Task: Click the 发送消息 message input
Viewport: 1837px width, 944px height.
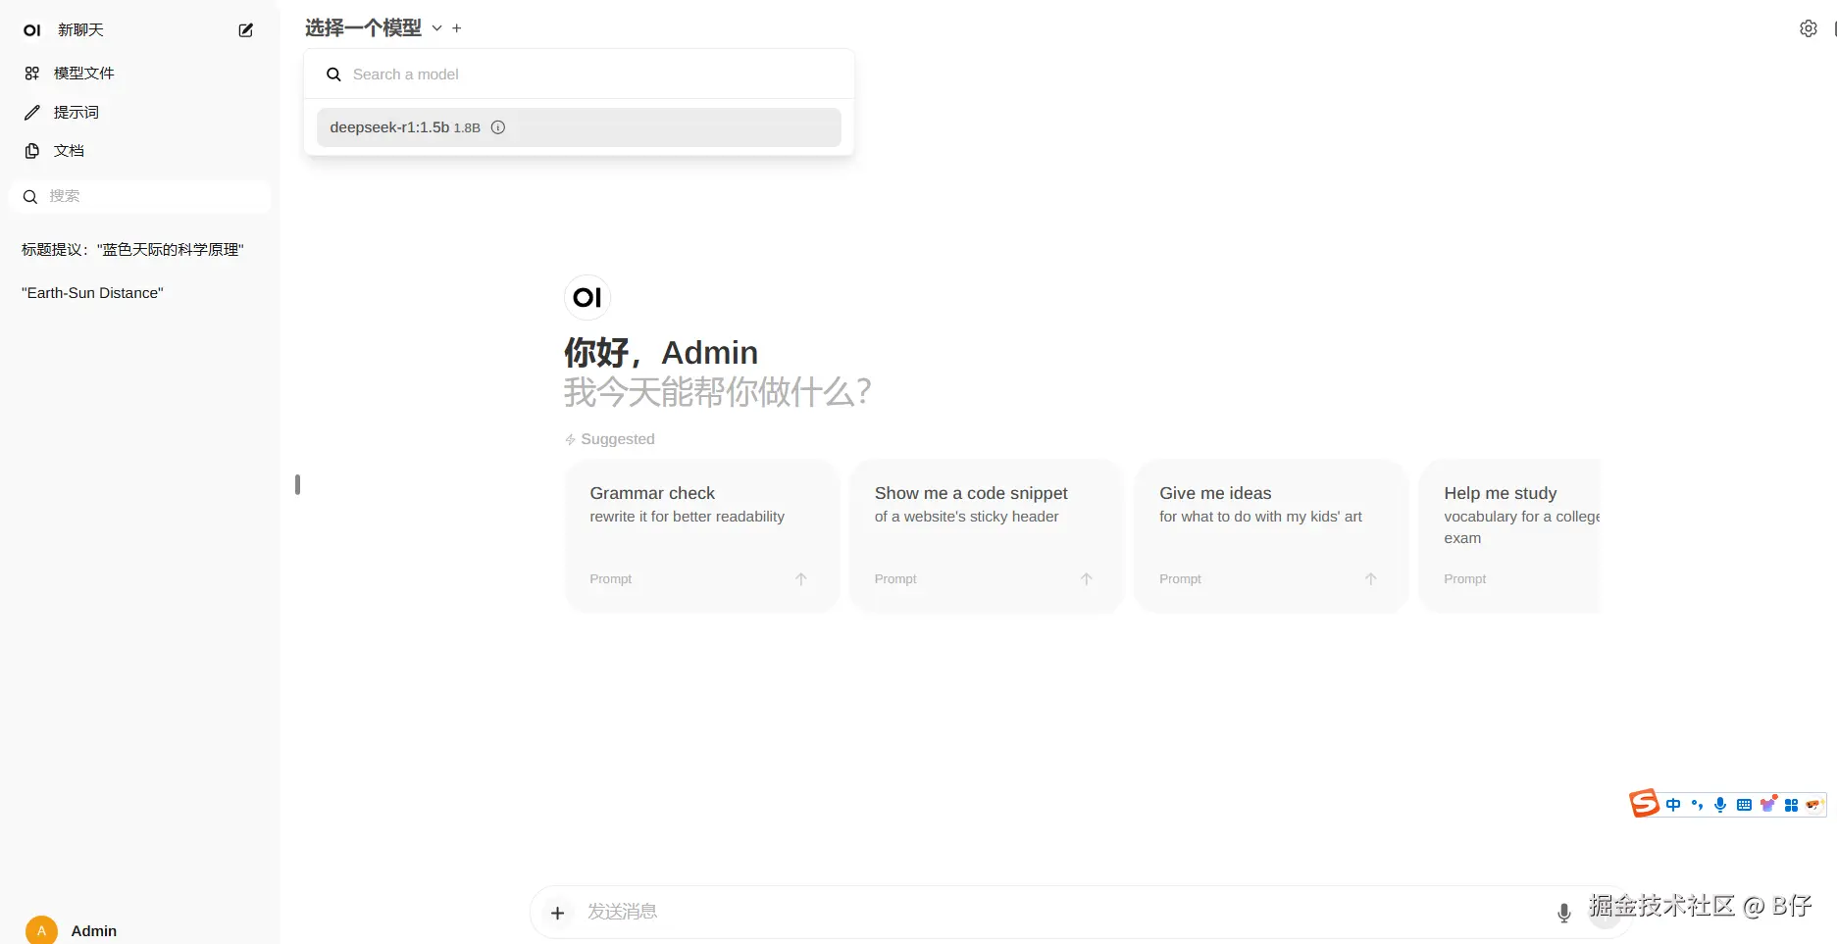Action: pyautogui.click(x=981, y=913)
